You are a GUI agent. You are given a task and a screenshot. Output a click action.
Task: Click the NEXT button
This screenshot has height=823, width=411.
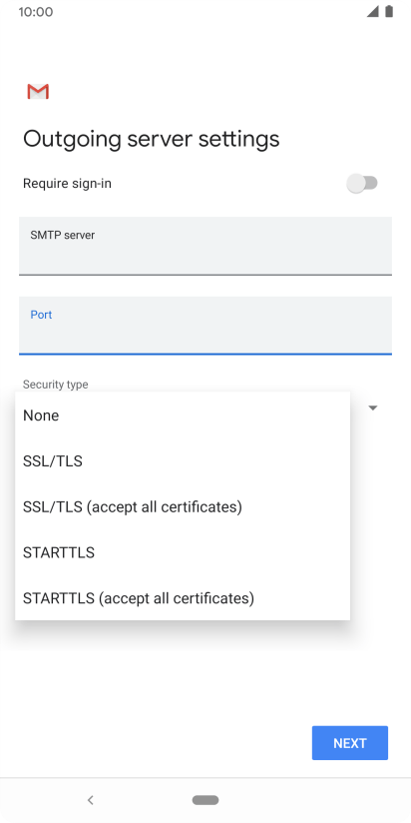click(x=350, y=743)
